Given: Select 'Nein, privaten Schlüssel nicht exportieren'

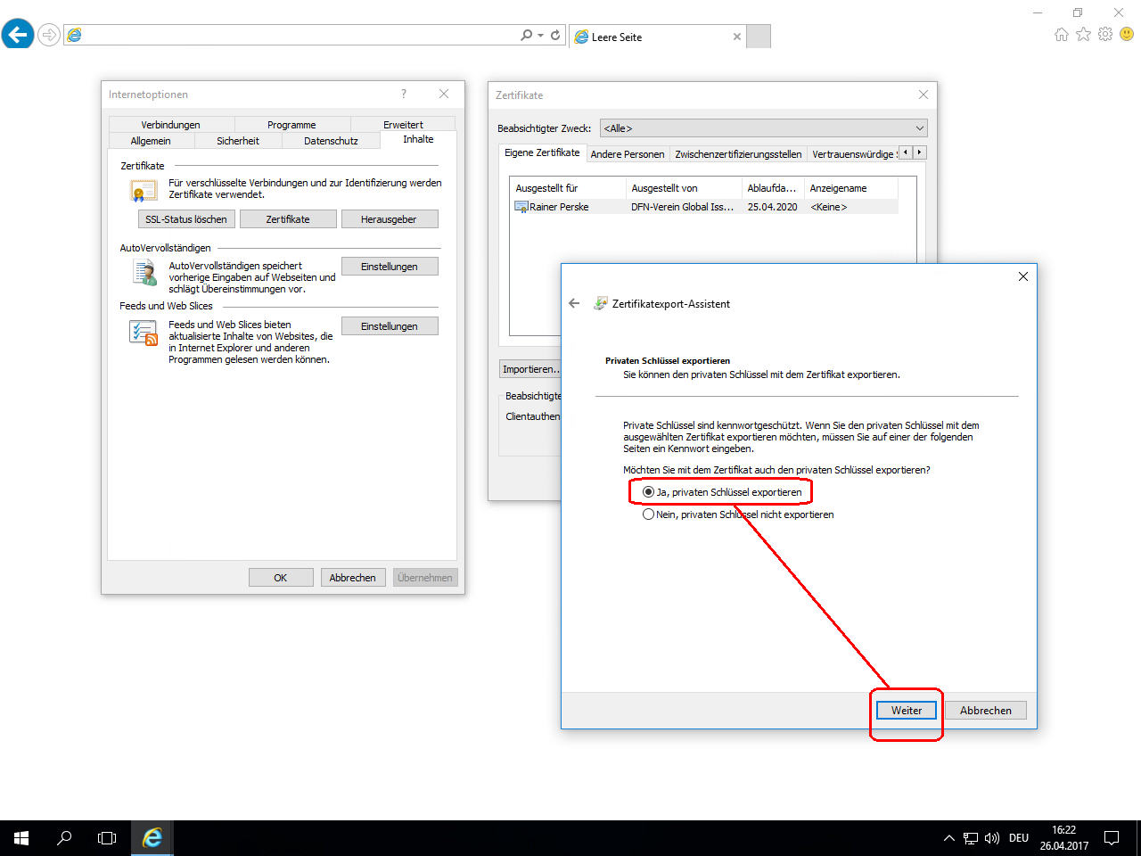Looking at the screenshot, I should click(649, 514).
